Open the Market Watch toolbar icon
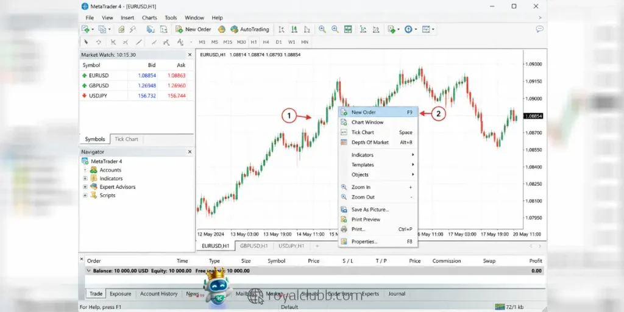 (x=121, y=29)
